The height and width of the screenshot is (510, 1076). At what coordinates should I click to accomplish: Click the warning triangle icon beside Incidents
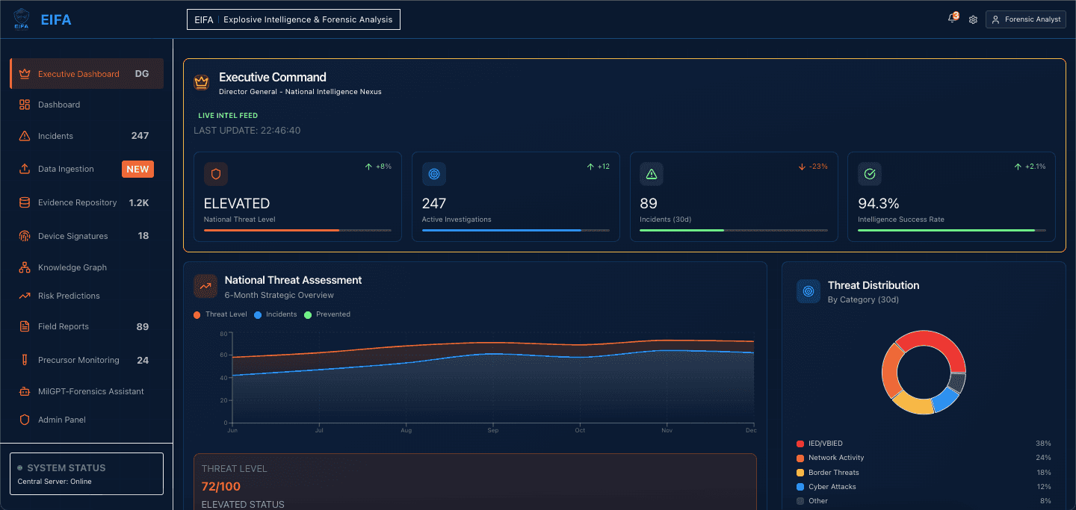[x=25, y=136]
